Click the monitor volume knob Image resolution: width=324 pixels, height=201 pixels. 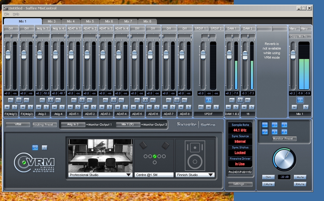pyautogui.click(x=284, y=160)
